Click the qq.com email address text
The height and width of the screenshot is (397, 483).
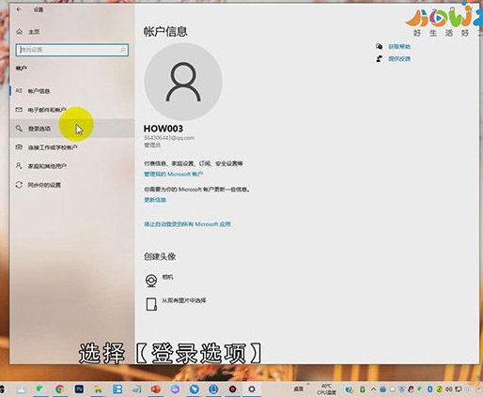coord(169,138)
